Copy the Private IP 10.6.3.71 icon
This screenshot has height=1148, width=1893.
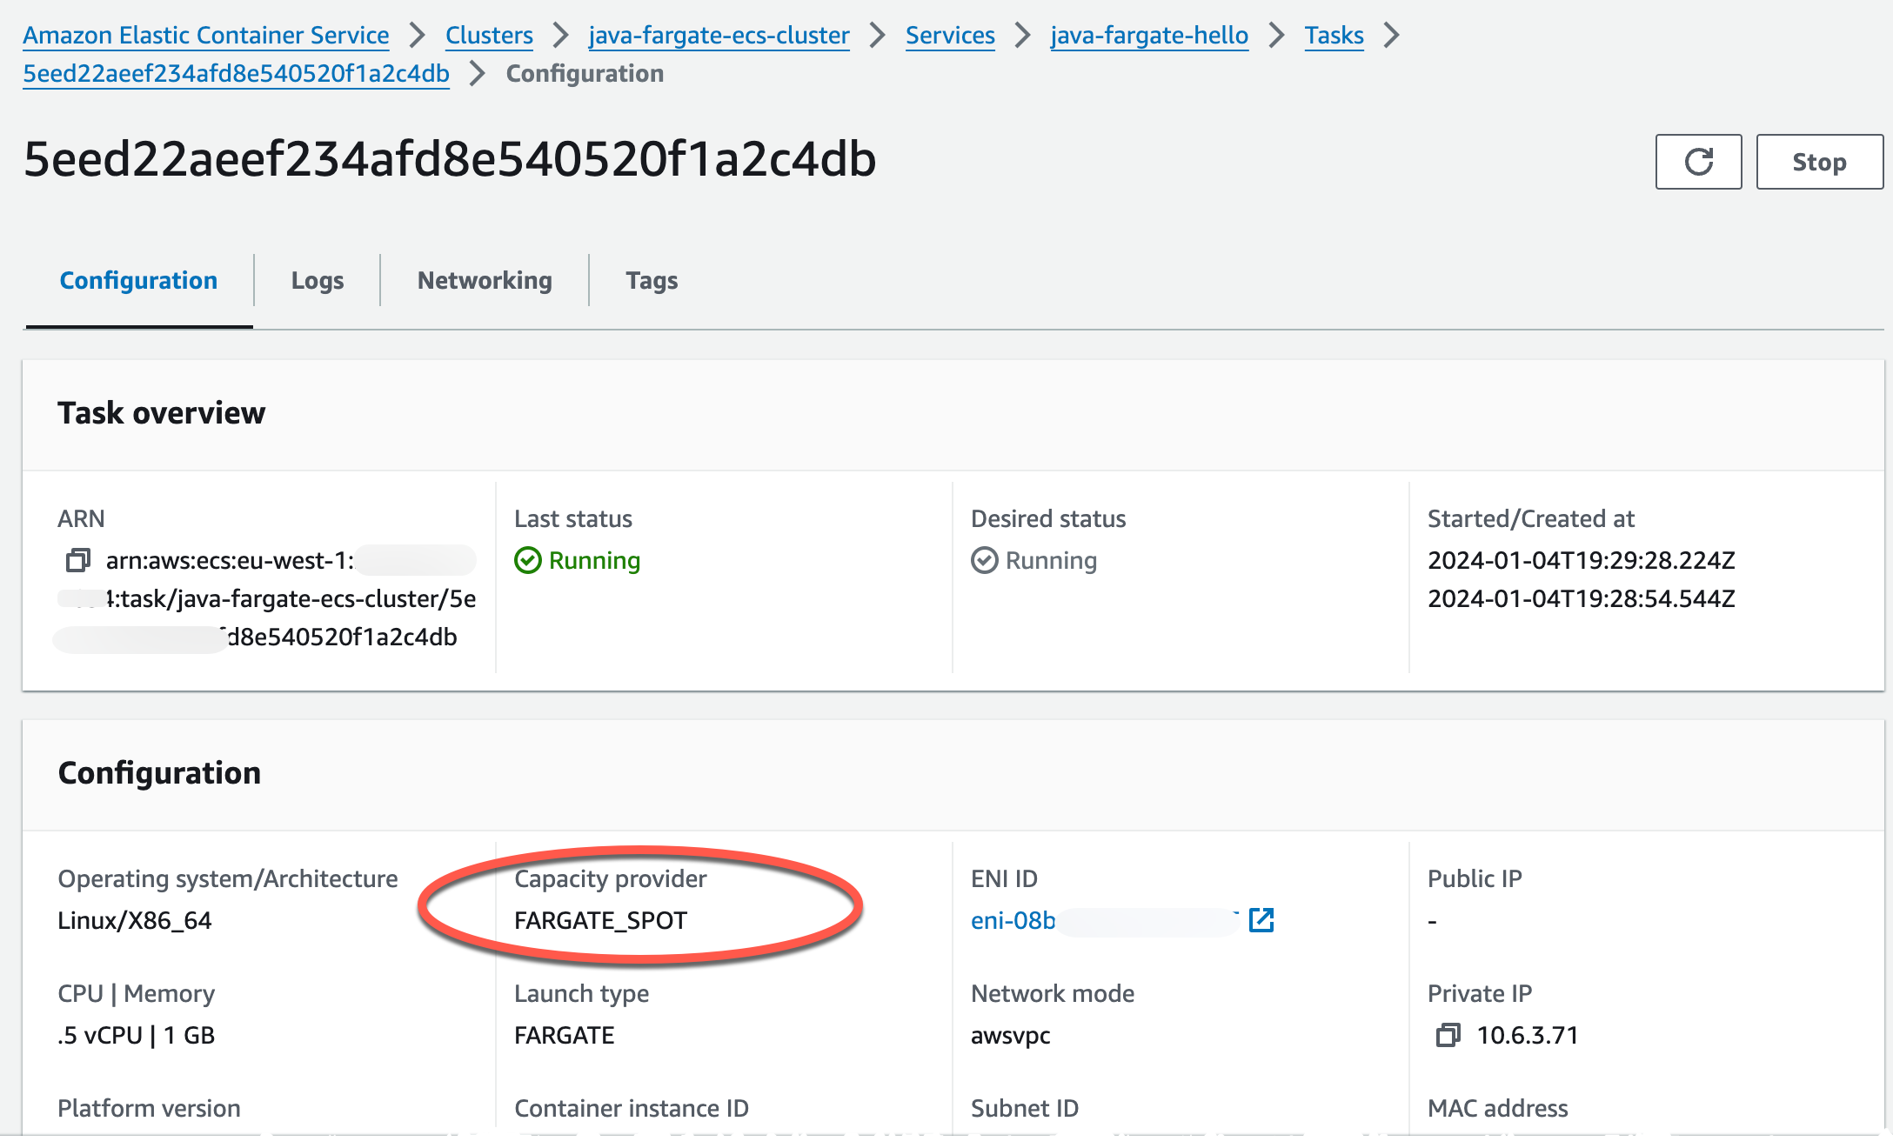1448,1035
